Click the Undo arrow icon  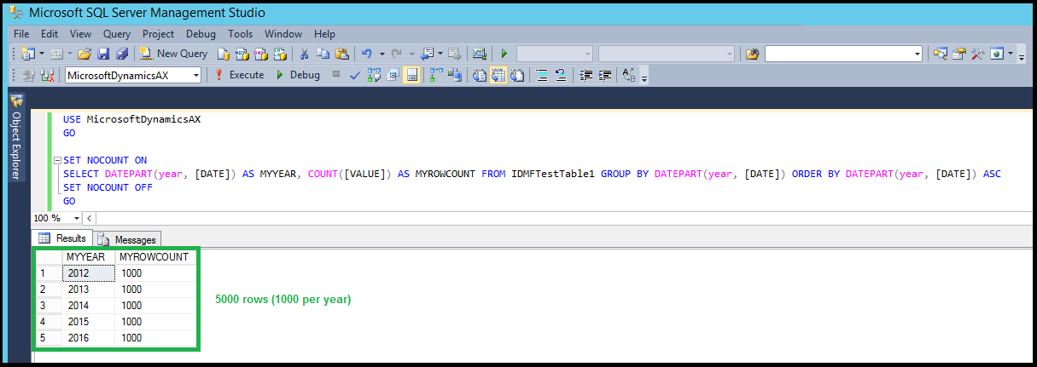click(367, 54)
